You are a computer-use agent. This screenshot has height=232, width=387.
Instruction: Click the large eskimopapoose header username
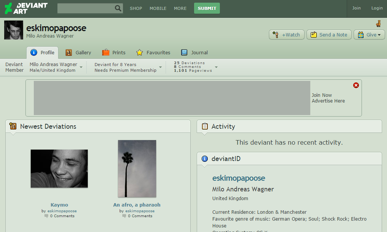(56, 28)
